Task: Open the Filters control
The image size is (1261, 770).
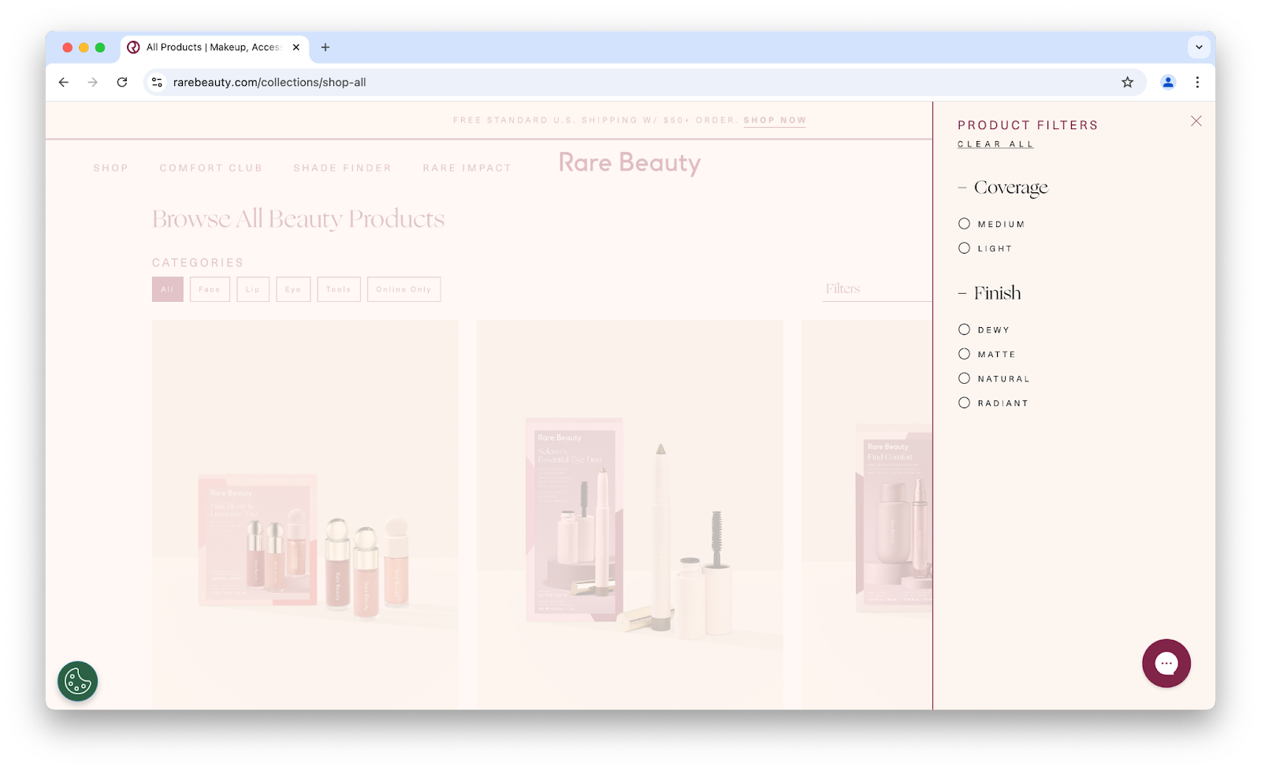Action: pyautogui.click(x=877, y=289)
